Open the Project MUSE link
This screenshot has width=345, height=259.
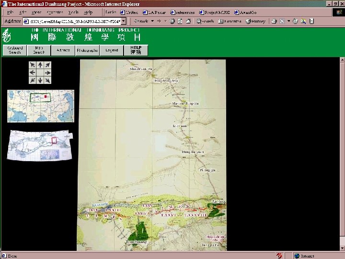214,12
